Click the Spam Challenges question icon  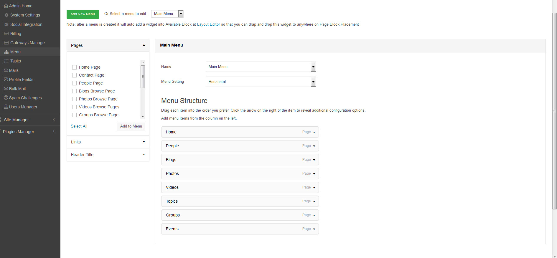(6, 98)
